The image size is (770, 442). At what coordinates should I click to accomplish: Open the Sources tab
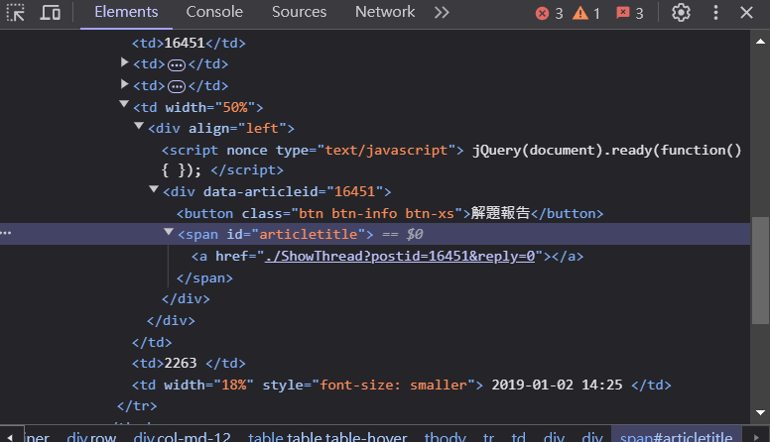(x=299, y=13)
